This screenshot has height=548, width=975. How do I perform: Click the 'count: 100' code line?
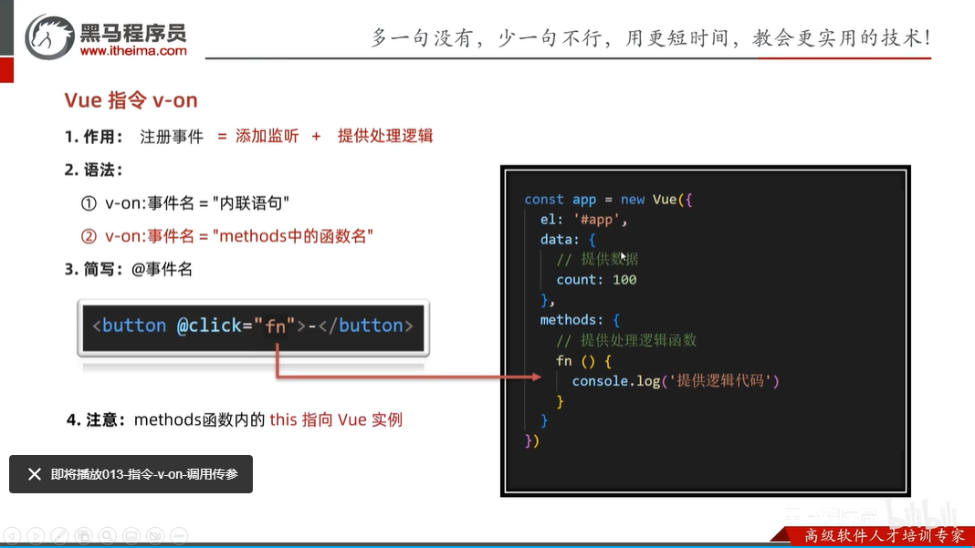(x=596, y=280)
